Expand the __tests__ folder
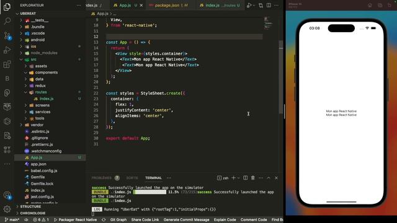Screen dimensions: 397x223 (x=21, y=20)
